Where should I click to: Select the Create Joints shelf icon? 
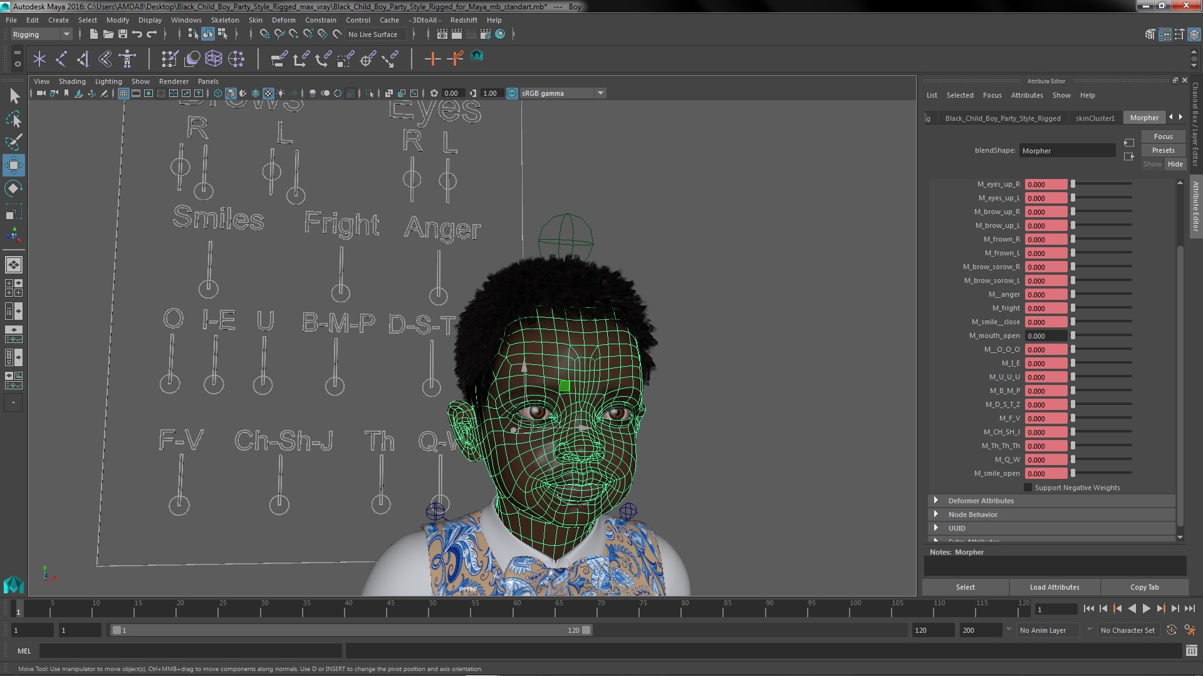coord(61,59)
